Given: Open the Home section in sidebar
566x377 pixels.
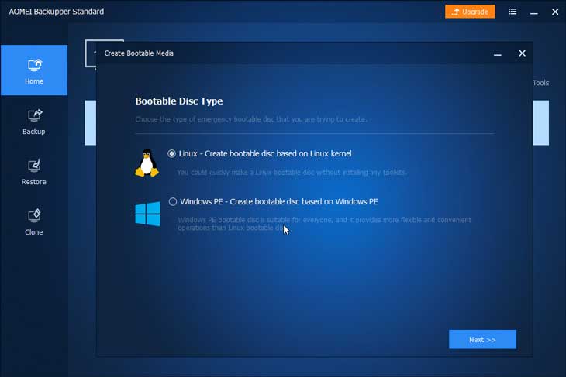Looking at the screenshot, I should point(33,70).
